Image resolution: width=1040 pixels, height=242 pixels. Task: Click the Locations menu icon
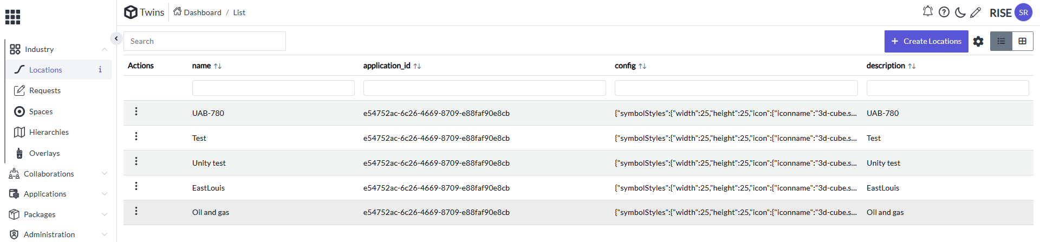(19, 69)
